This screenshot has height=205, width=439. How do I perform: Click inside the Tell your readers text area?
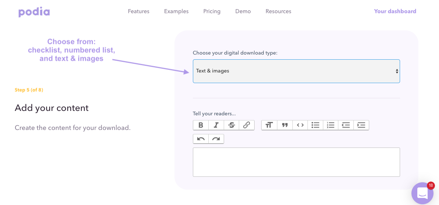(x=296, y=162)
